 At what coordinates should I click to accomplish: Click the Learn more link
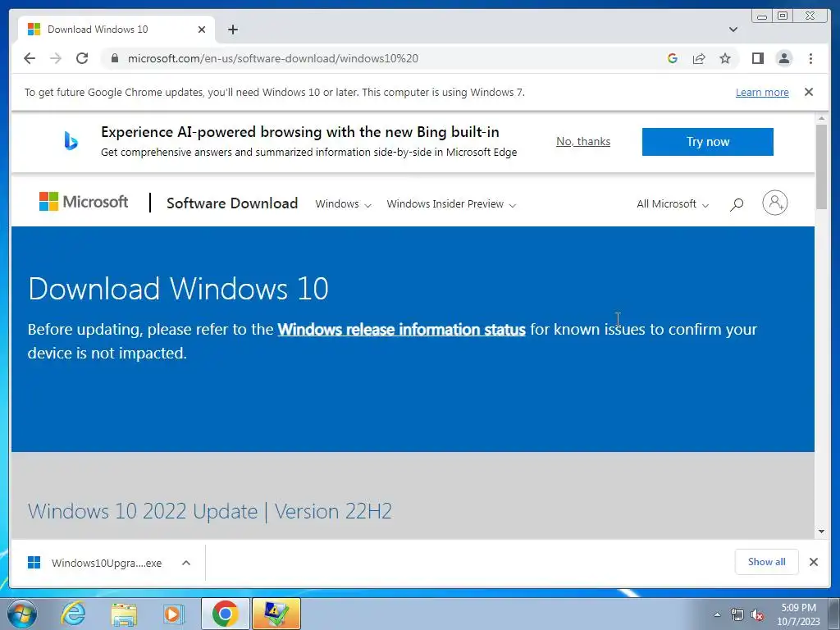[762, 92]
